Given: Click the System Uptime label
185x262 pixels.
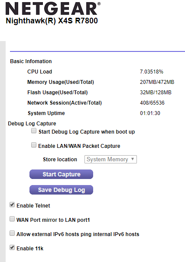Looking at the screenshot, I should pos(46,113).
